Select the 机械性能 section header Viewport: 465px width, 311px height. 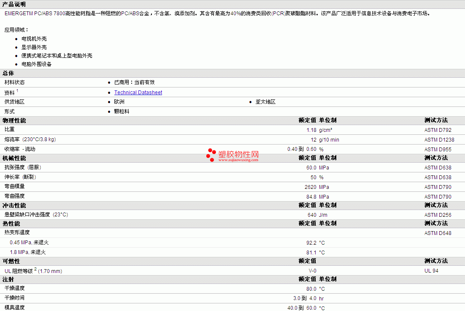coord(14,158)
